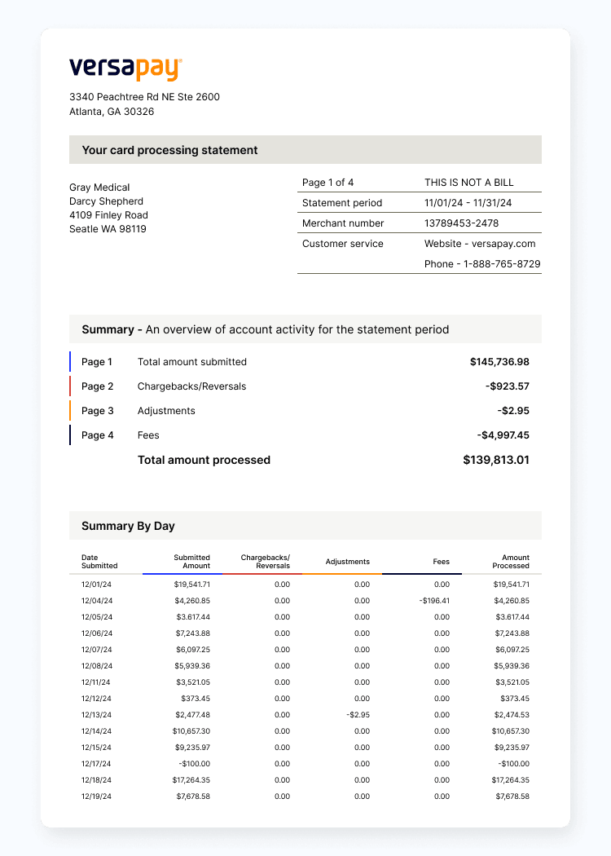Click the blue bar beside Page 1
Viewport: 611px width, 856px height.
71,362
